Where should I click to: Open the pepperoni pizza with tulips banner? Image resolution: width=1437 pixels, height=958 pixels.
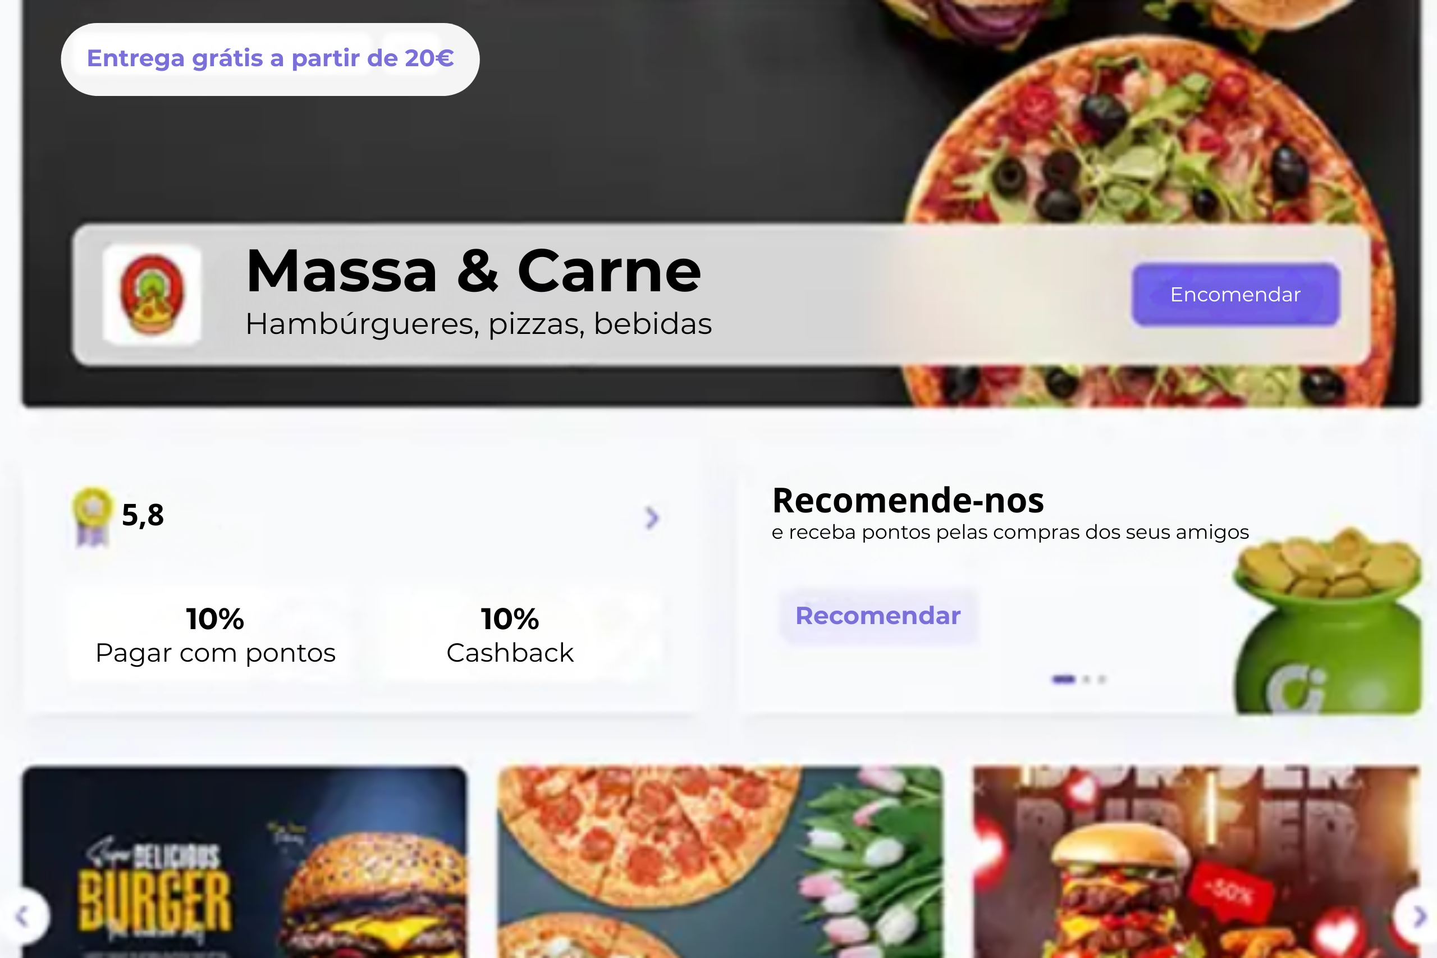(720, 861)
